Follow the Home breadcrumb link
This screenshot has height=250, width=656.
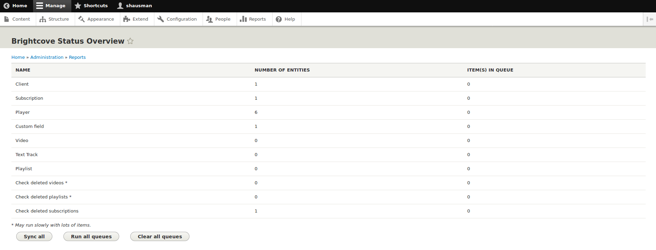[18, 57]
